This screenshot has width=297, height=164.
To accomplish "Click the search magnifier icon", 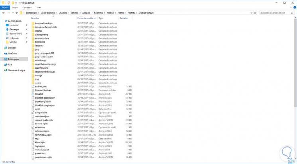I will (x=292, y=13).
